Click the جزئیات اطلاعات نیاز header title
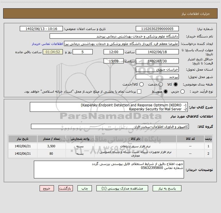Viewport: 221px width, 213px height. (196, 14)
